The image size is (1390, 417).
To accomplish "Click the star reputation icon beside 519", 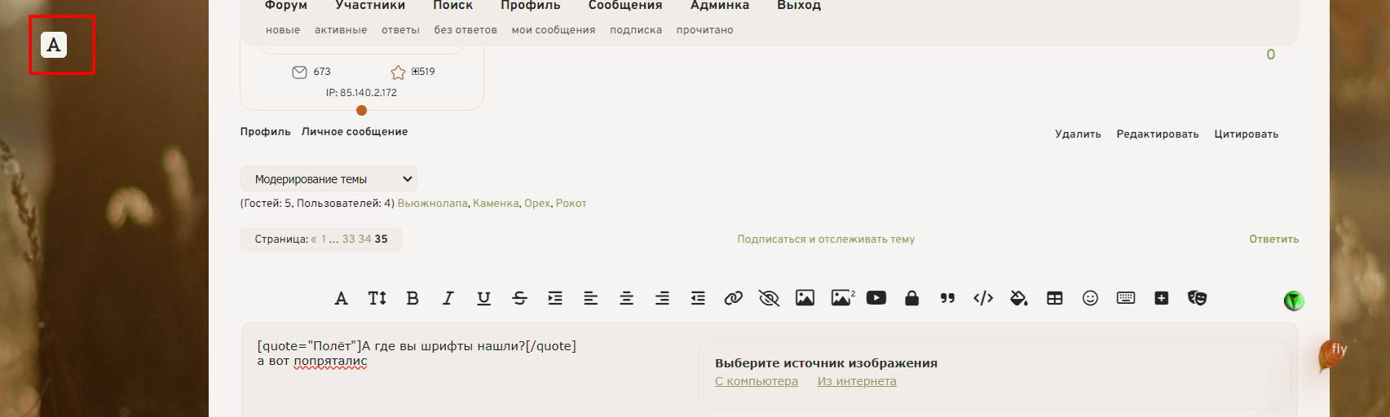I will (398, 72).
